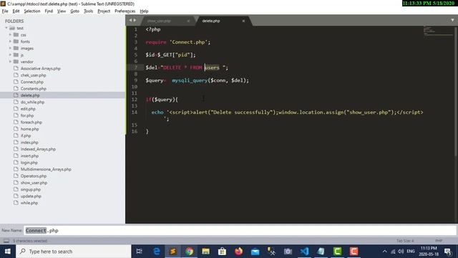Collapse the test root folder
Screen dimensions: 458x258
coord(6,28)
